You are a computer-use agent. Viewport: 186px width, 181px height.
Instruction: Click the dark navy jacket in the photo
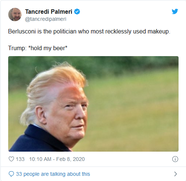(38, 140)
